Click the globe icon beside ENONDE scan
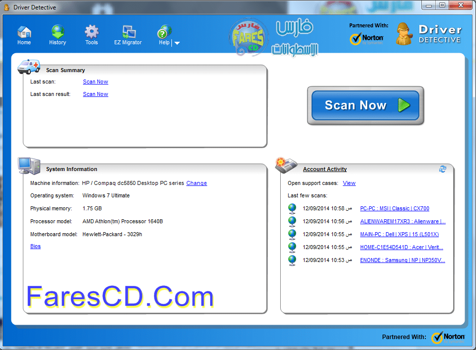 pyautogui.click(x=292, y=261)
